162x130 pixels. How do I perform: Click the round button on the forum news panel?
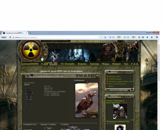pos(132,97)
